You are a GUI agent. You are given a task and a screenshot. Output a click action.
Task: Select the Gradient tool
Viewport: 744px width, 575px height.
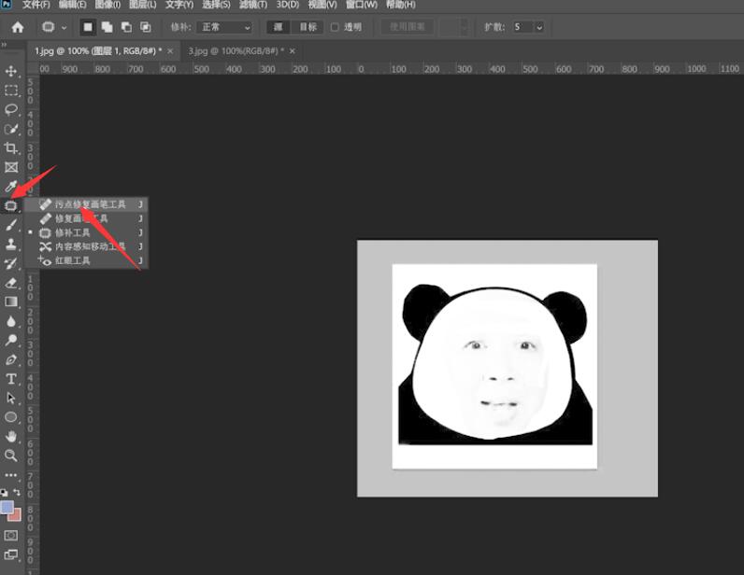click(x=11, y=302)
